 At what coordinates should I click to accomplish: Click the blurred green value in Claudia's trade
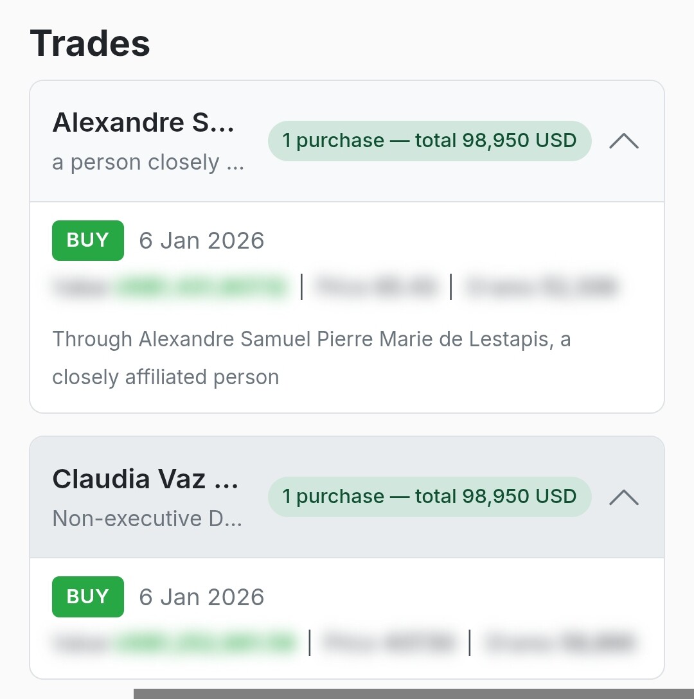(x=206, y=642)
